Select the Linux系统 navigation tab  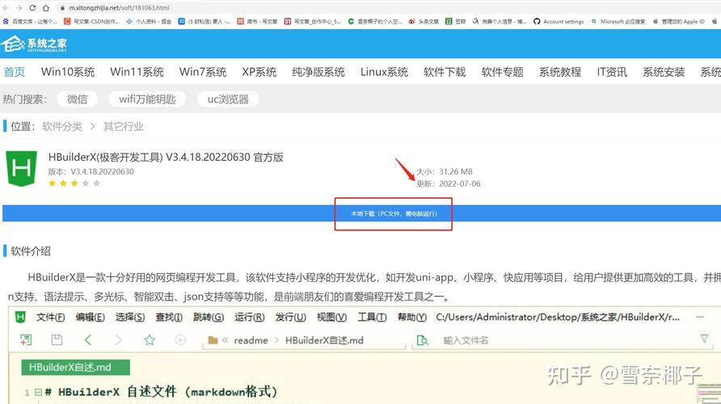[x=384, y=72]
